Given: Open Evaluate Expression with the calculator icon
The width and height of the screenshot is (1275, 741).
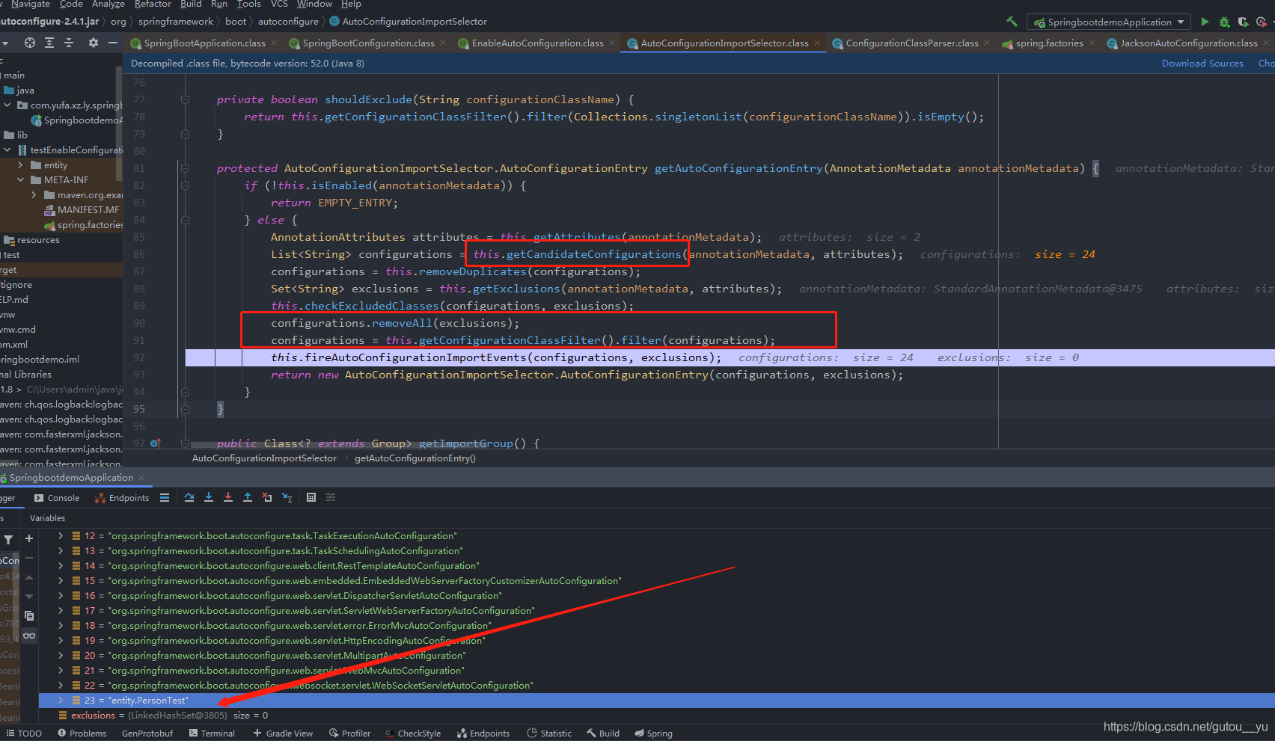Looking at the screenshot, I should pos(311,497).
